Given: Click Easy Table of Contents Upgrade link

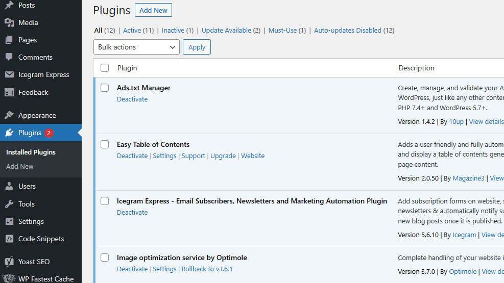Looking at the screenshot, I should pyautogui.click(x=223, y=156).
